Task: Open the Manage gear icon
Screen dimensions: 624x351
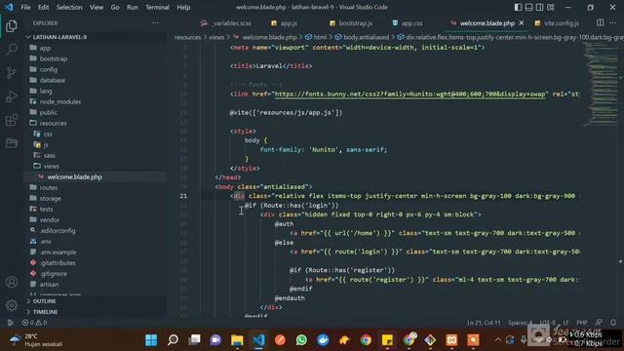Action: pos(12,305)
